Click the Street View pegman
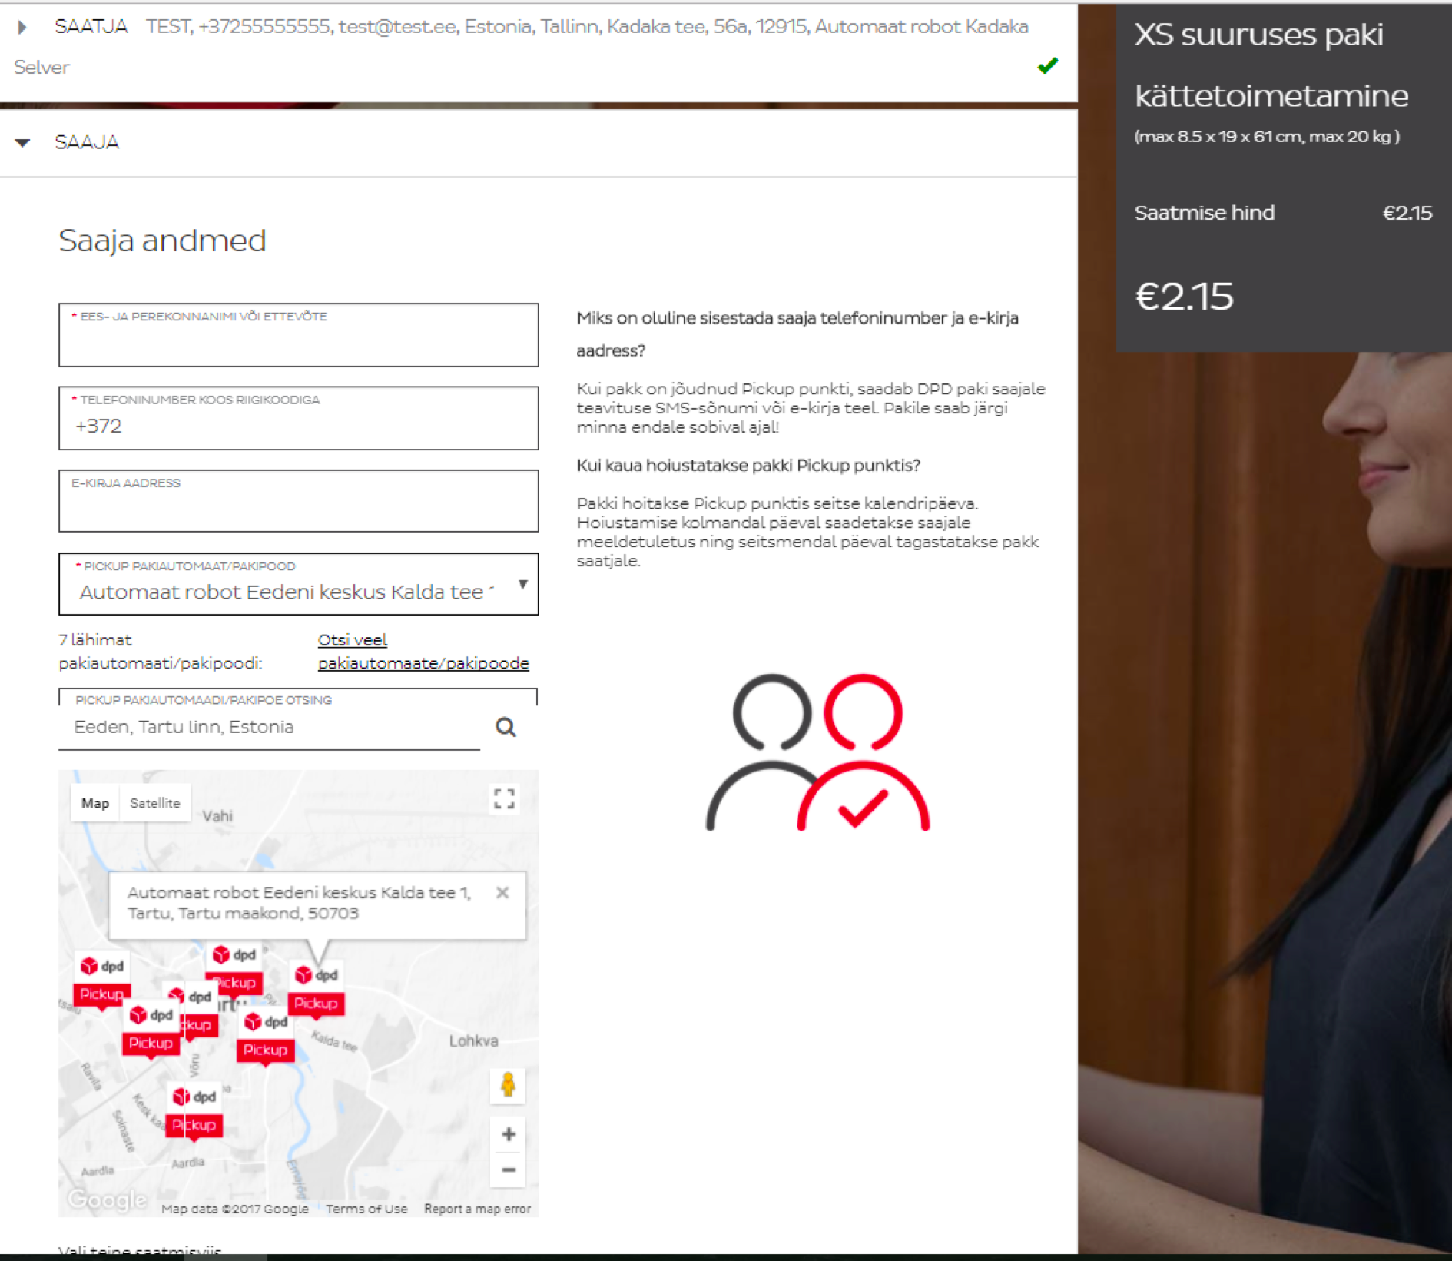Screen dimensions: 1452x1261 [x=508, y=1085]
